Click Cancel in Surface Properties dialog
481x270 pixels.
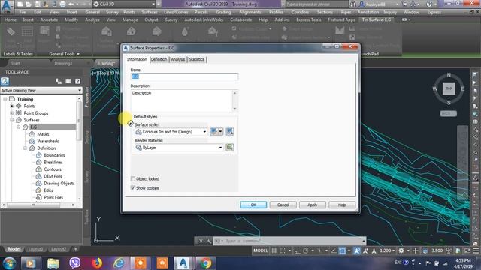[x=283, y=205]
